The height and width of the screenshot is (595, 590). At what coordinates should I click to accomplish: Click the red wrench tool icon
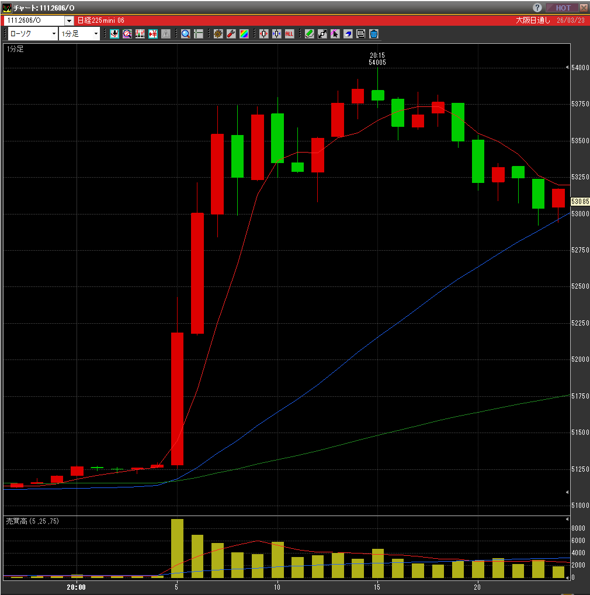231,34
